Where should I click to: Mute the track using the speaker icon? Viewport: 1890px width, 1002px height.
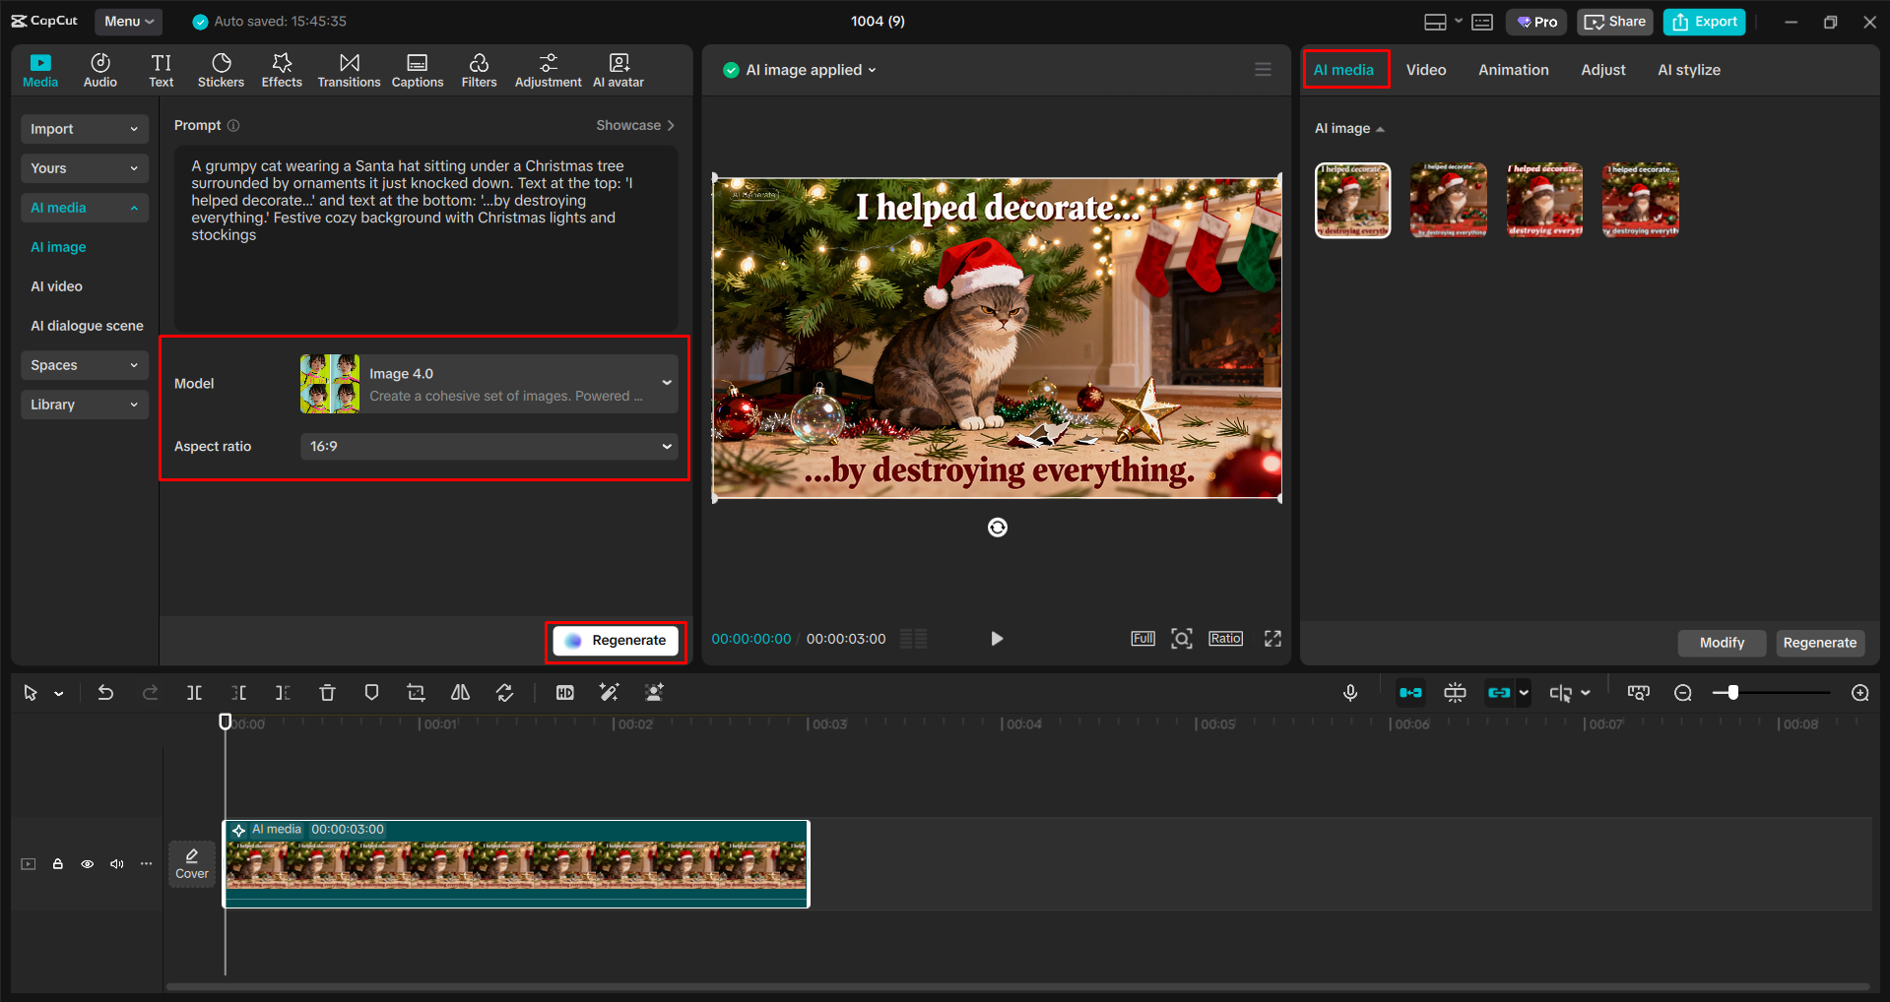(116, 863)
